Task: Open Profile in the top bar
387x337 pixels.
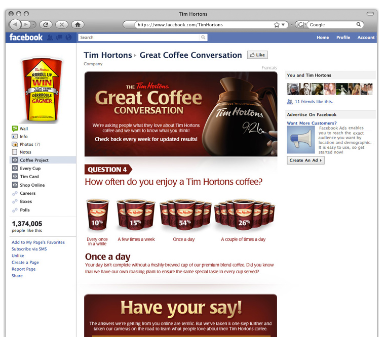Action: tap(343, 37)
